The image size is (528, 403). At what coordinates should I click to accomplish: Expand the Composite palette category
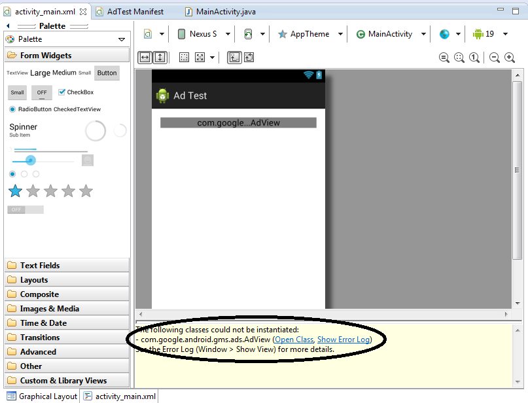pos(67,294)
